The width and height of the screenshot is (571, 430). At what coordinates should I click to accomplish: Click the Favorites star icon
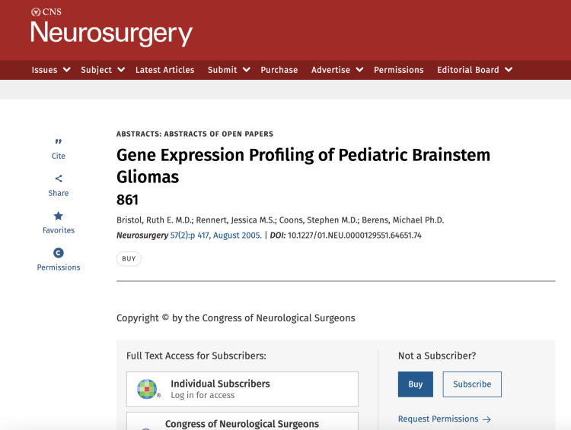point(59,216)
